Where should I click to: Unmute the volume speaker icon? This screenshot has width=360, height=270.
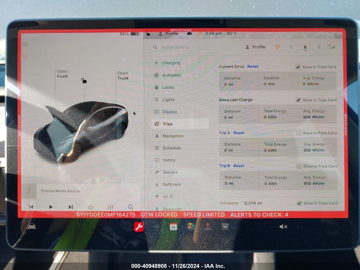tap(283, 227)
